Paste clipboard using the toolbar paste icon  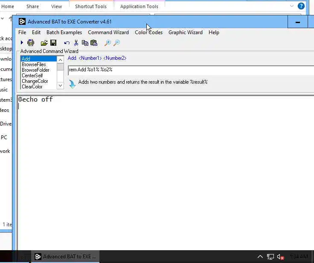click(x=94, y=43)
